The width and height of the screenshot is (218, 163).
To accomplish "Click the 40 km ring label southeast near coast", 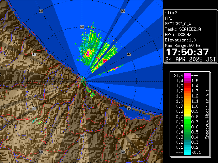I will pos(129,109).
